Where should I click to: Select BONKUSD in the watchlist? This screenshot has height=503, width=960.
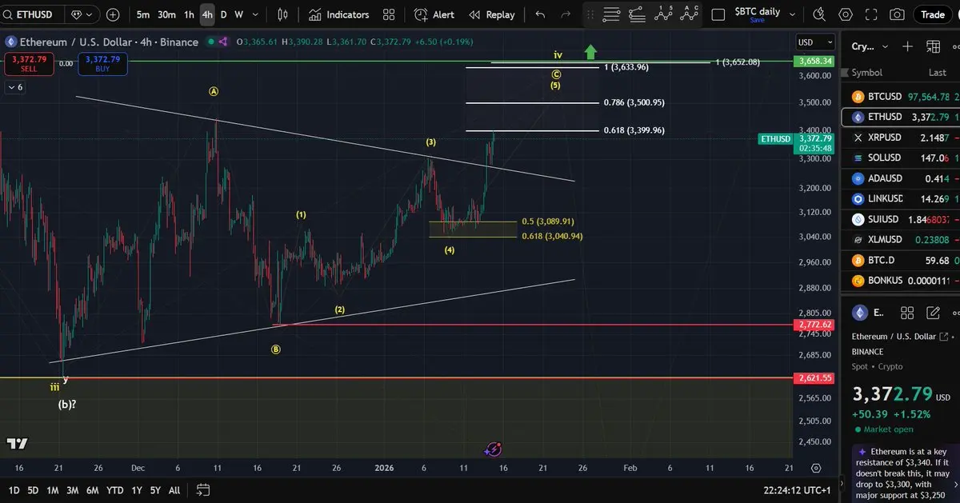point(900,281)
